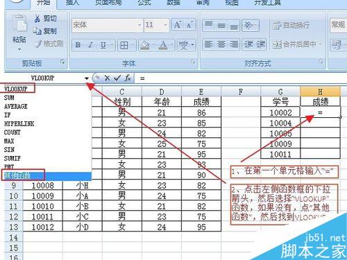Open the font size dropdown 11
Image resolution: width=347 pixels, height=260 pixels.
pos(165,25)
